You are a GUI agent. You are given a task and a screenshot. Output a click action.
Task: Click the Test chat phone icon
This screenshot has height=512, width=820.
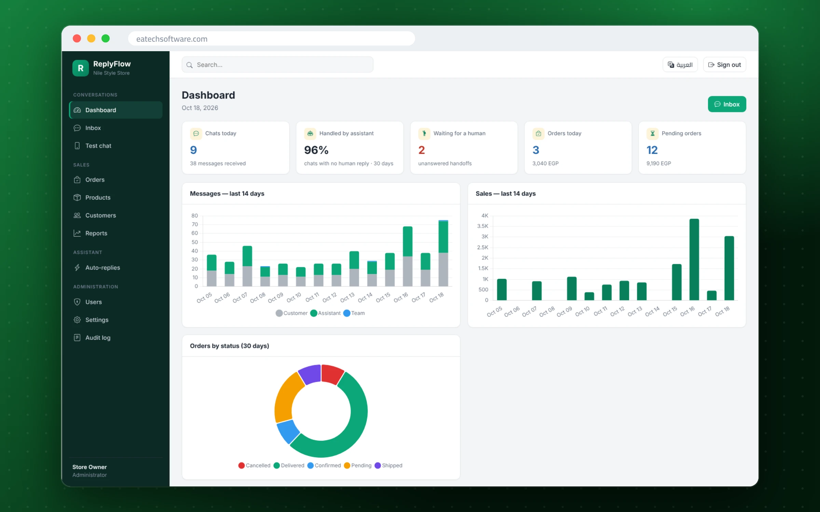pyautogui.click(x=77, y=145)
